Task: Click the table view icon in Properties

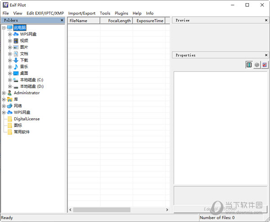Action: 249,65
